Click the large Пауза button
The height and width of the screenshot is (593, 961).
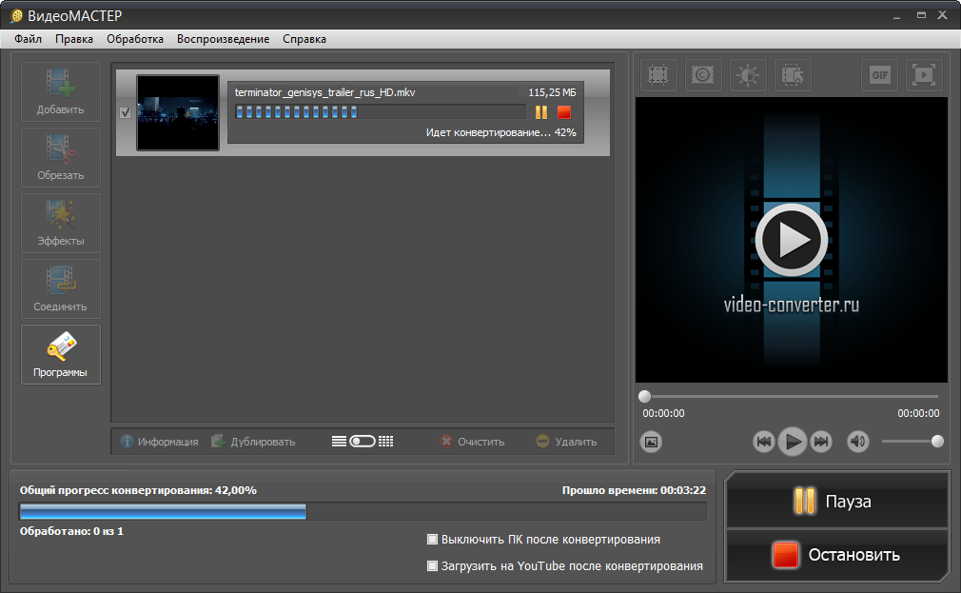837,501
